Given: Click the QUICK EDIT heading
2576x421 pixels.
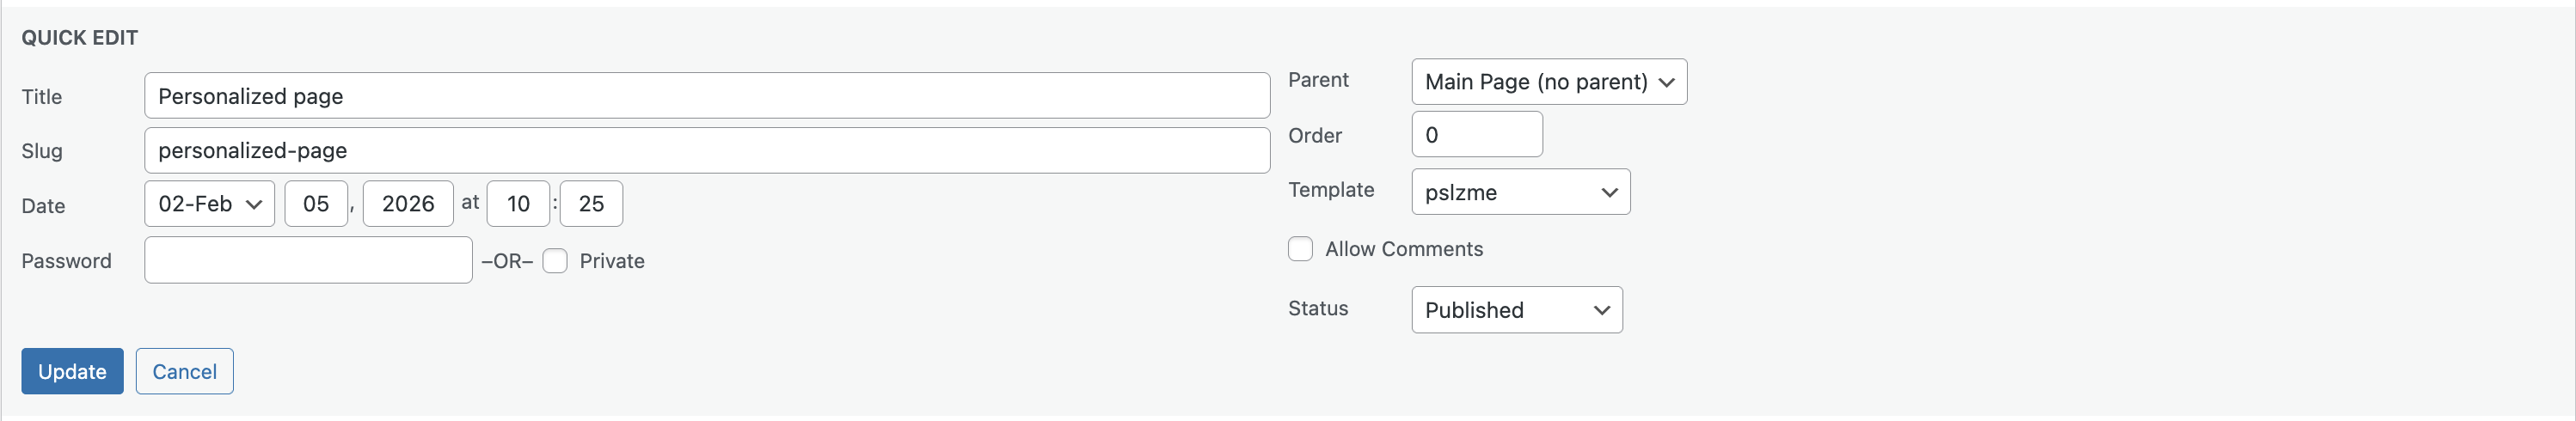Looking at the screenshot, I should click(x=80, y=38).
